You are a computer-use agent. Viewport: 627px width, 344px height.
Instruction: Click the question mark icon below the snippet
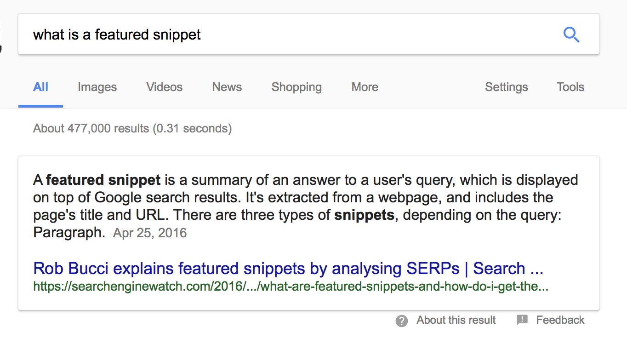point(402,321)
